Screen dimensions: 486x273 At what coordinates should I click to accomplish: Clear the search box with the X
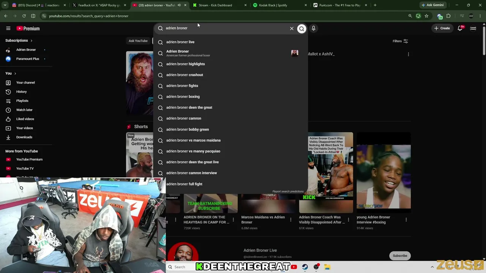292,28
